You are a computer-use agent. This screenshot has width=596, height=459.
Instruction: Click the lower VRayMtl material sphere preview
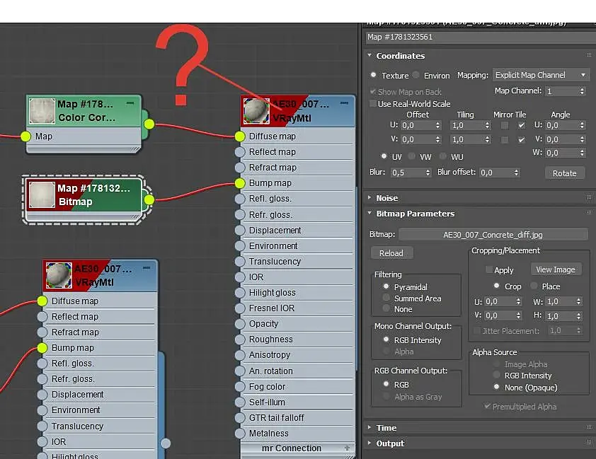(x=59, y=275)
